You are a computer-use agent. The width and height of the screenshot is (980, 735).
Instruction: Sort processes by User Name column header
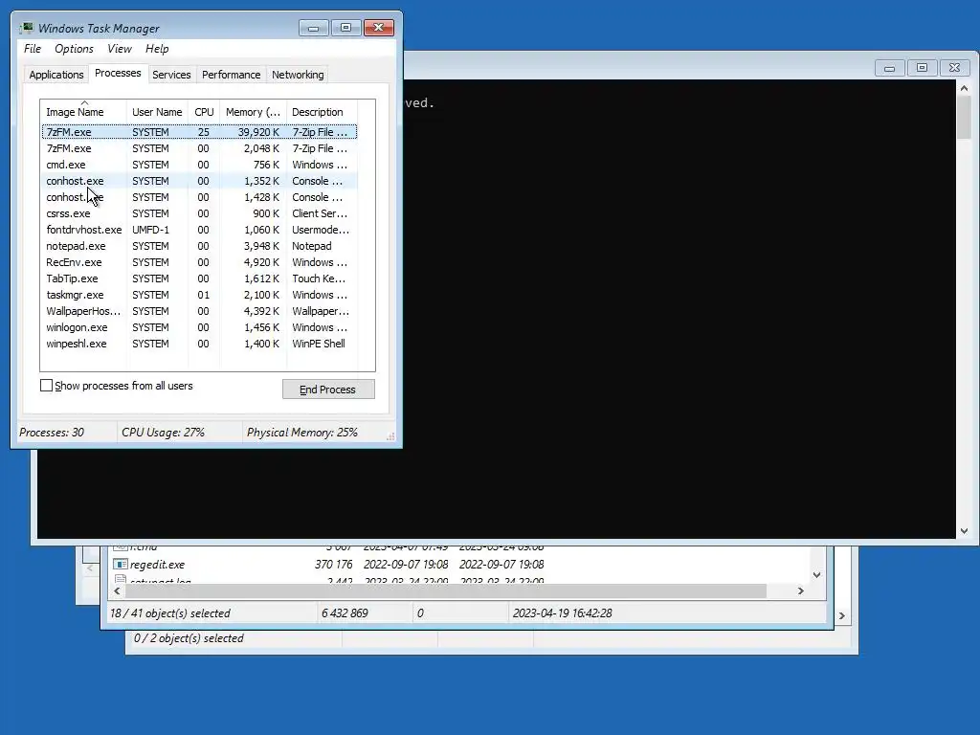coord(157,112)
